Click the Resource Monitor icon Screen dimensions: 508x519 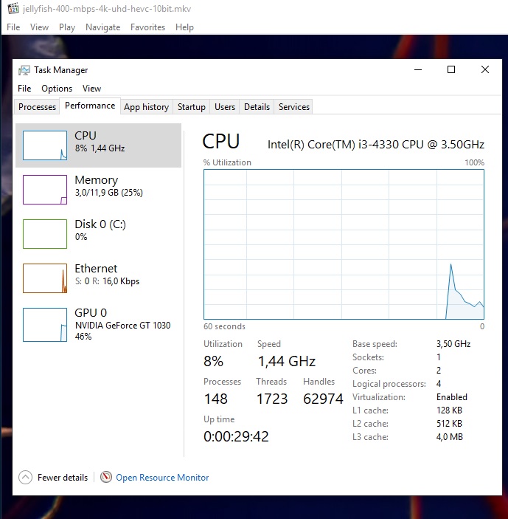coord(106,478)
